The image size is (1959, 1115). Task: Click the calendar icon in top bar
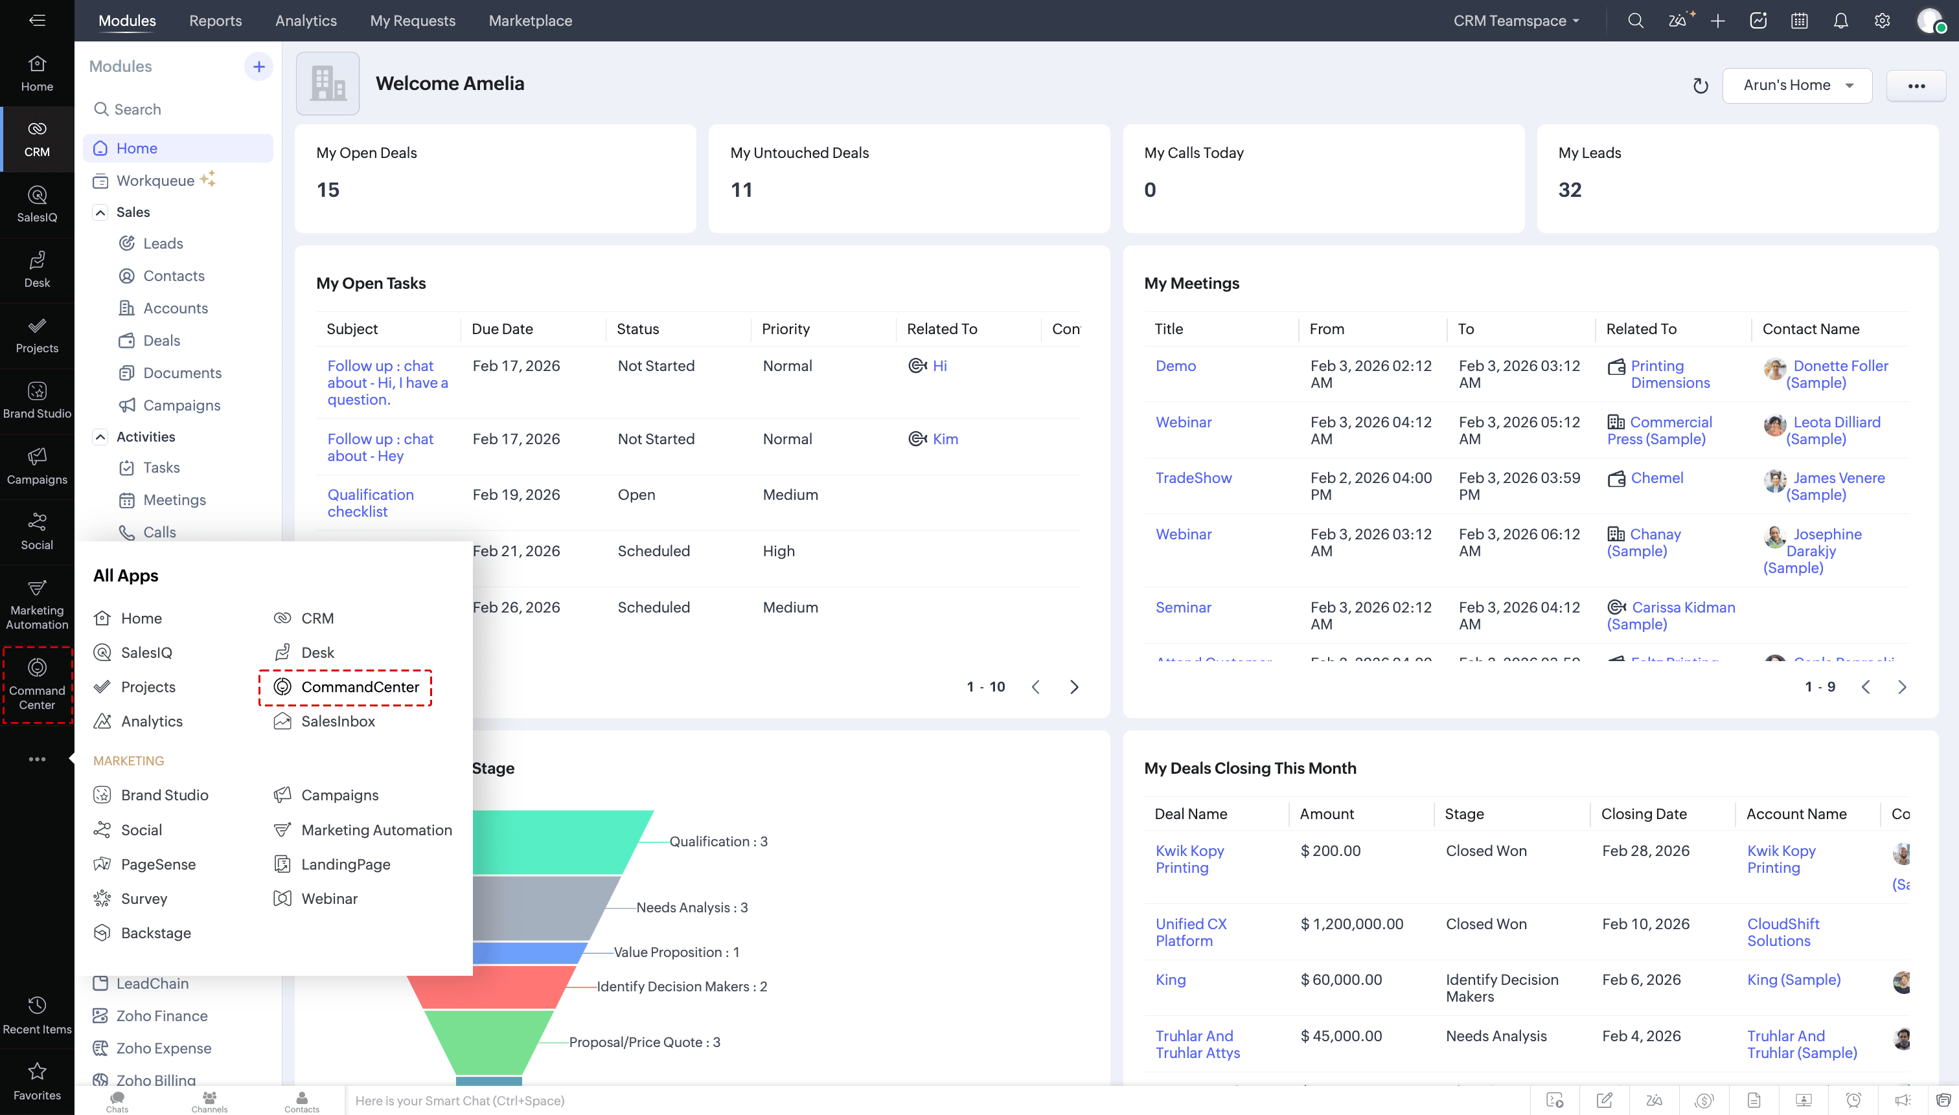(x=1799, y=21)
